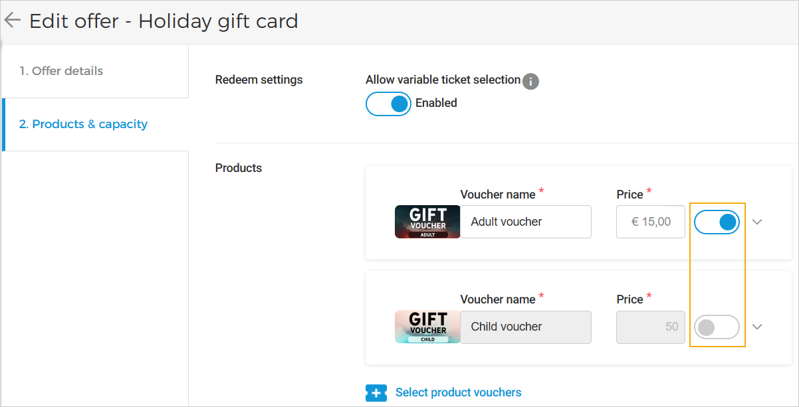Expand the Child voucher details chevron

[x=757, y=327]
